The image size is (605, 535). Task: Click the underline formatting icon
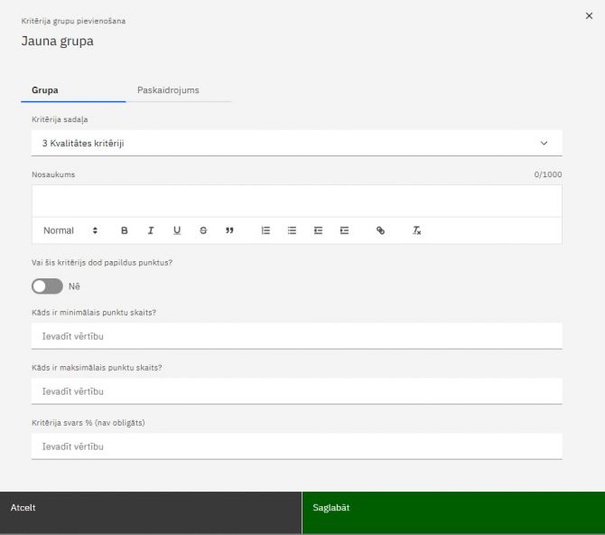tap(177, 230)
